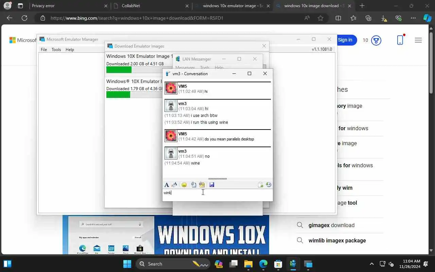Image resolution: width=435 pixels, height=272 pixels.
Task: Open Bing mobile phone icon
Action: pos(400,40)
